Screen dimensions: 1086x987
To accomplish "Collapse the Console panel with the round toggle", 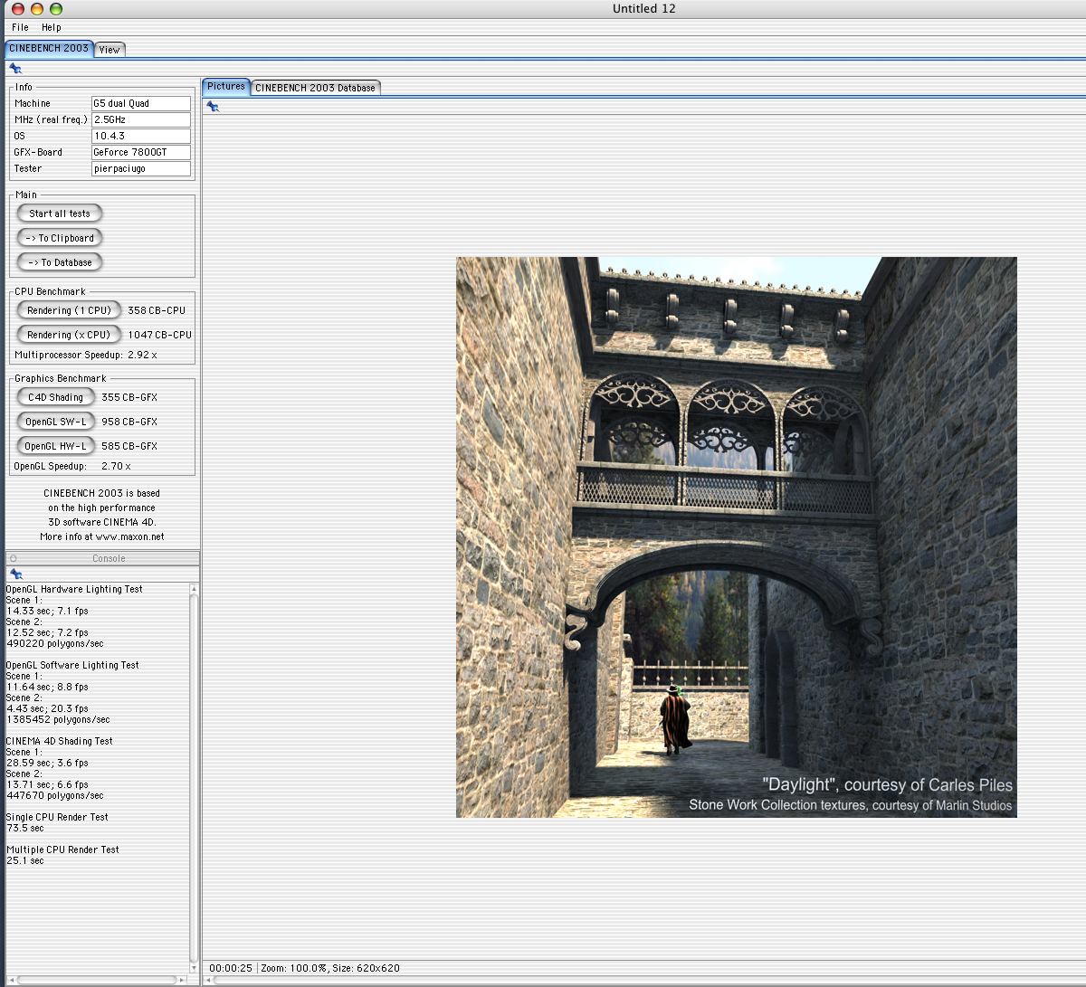I will click(14, 558).
